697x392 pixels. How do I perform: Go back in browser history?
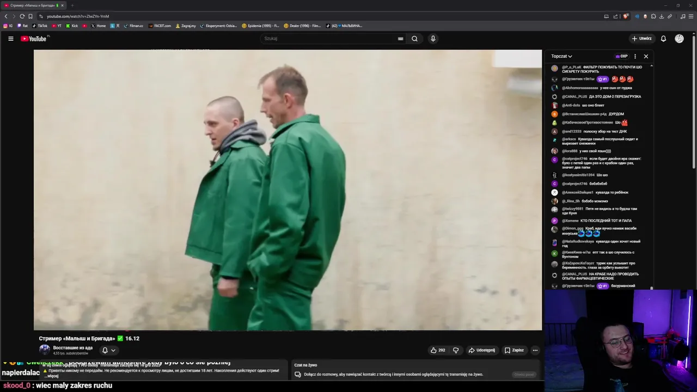click(x=6, y=16)
